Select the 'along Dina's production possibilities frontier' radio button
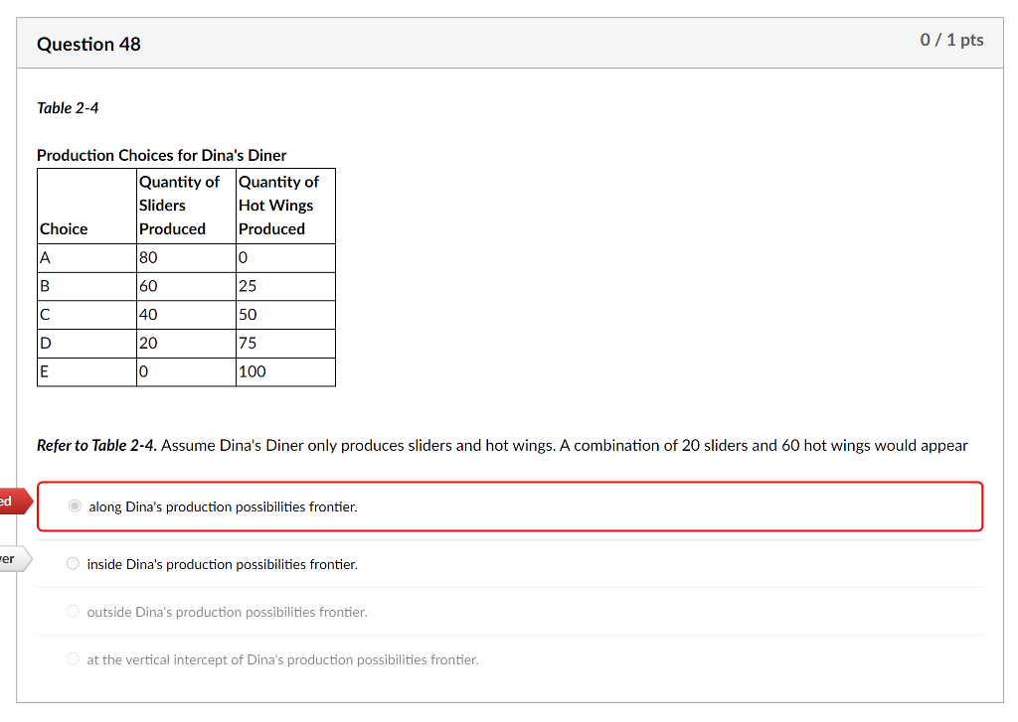The image size is (1018, 722). tap(75, 505)
